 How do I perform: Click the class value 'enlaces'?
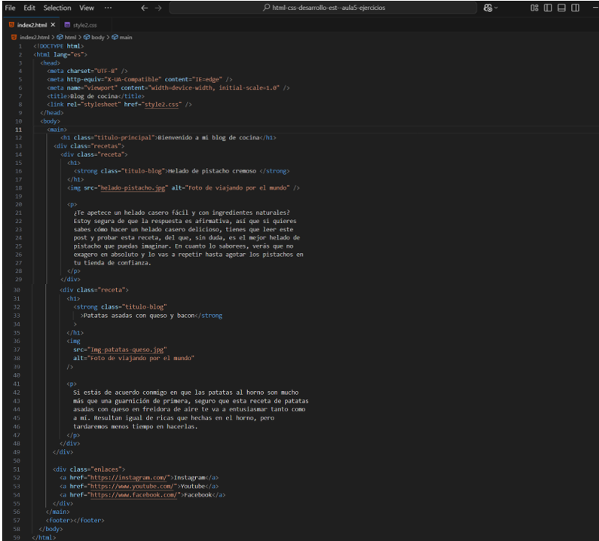coord(105,469)
